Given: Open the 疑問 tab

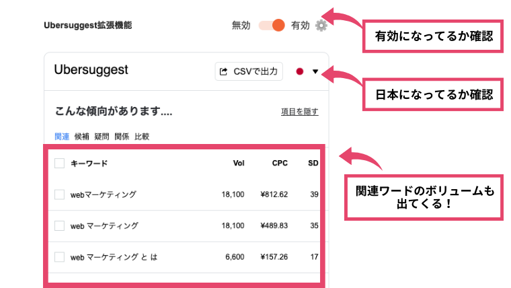Looking at the screenshot, I should (102, 137).
